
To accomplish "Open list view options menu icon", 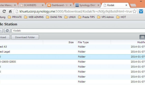I will tap(142, 37).
